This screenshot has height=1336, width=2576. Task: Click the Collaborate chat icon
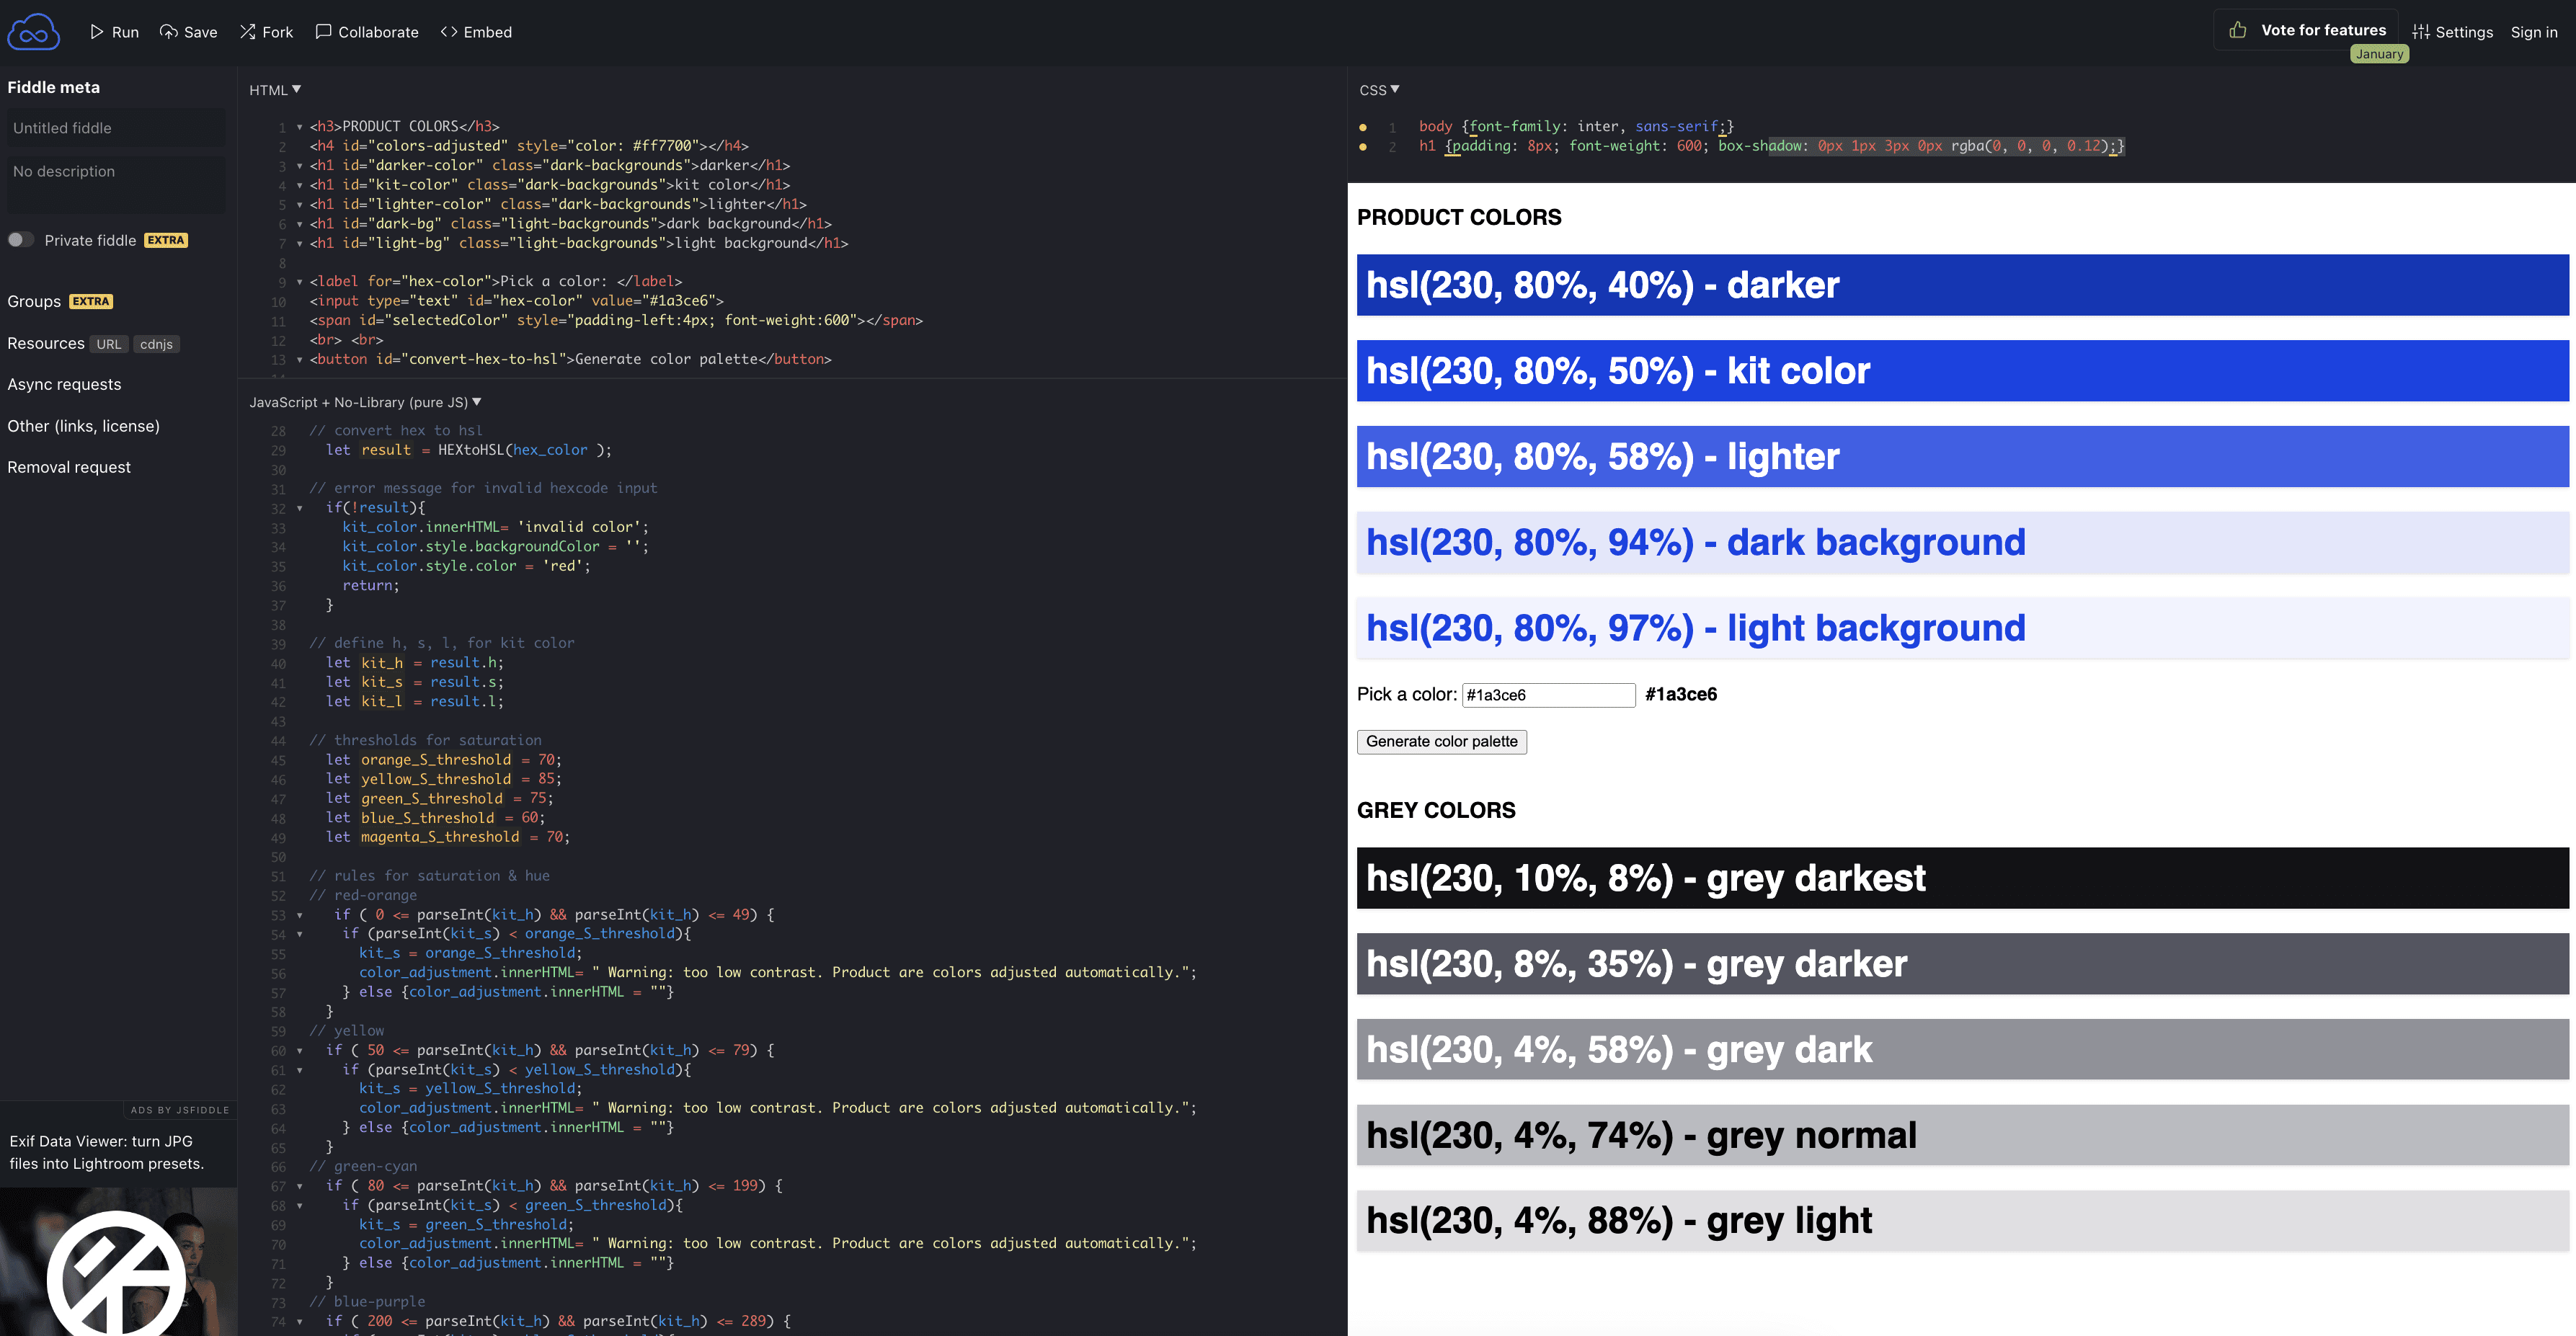click(x=323, y=32)
